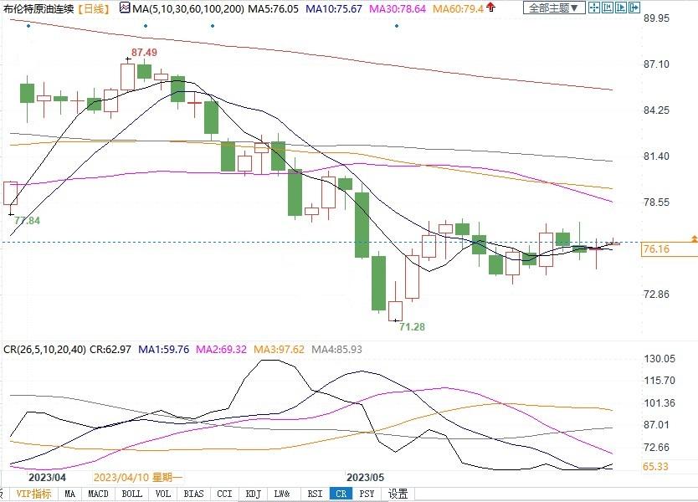Click the 2023/05 time axis label
Screen dimensions: 698x502
(x=365, y=478)
